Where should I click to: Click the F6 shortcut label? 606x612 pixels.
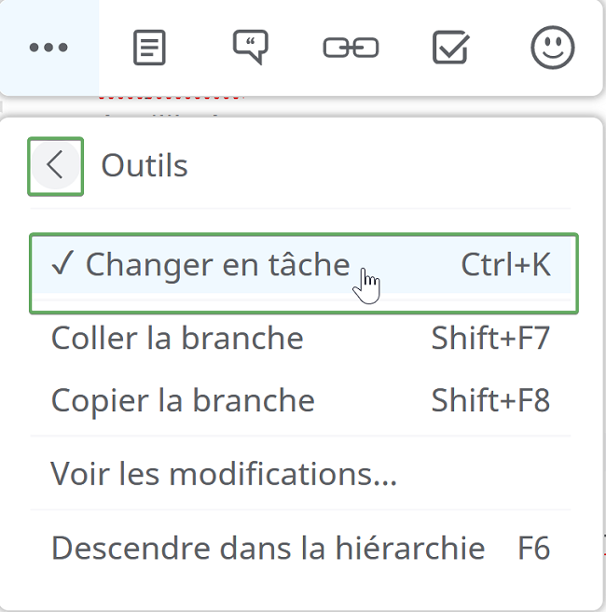pyautogui.click(x=533, y=548)
